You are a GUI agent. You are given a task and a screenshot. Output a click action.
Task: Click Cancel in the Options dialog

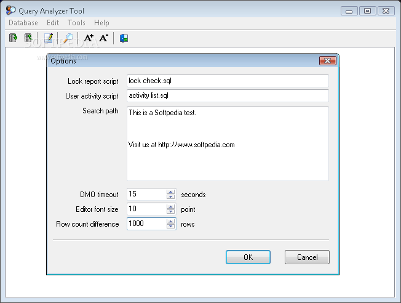pyautogui.click(x=307, y=257)
